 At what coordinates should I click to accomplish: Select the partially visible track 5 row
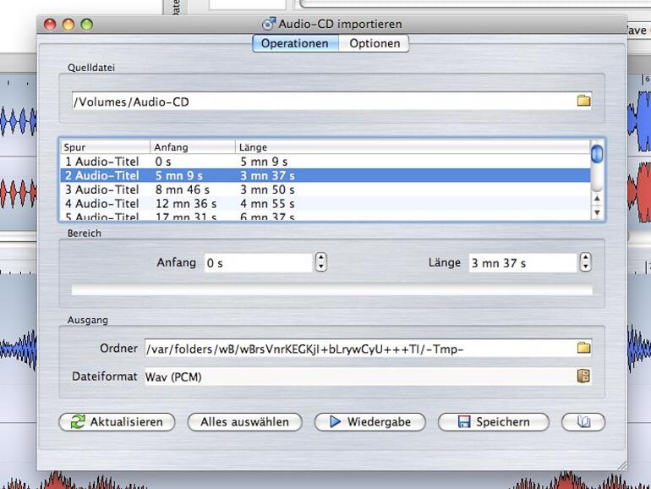tap(325, 216)
